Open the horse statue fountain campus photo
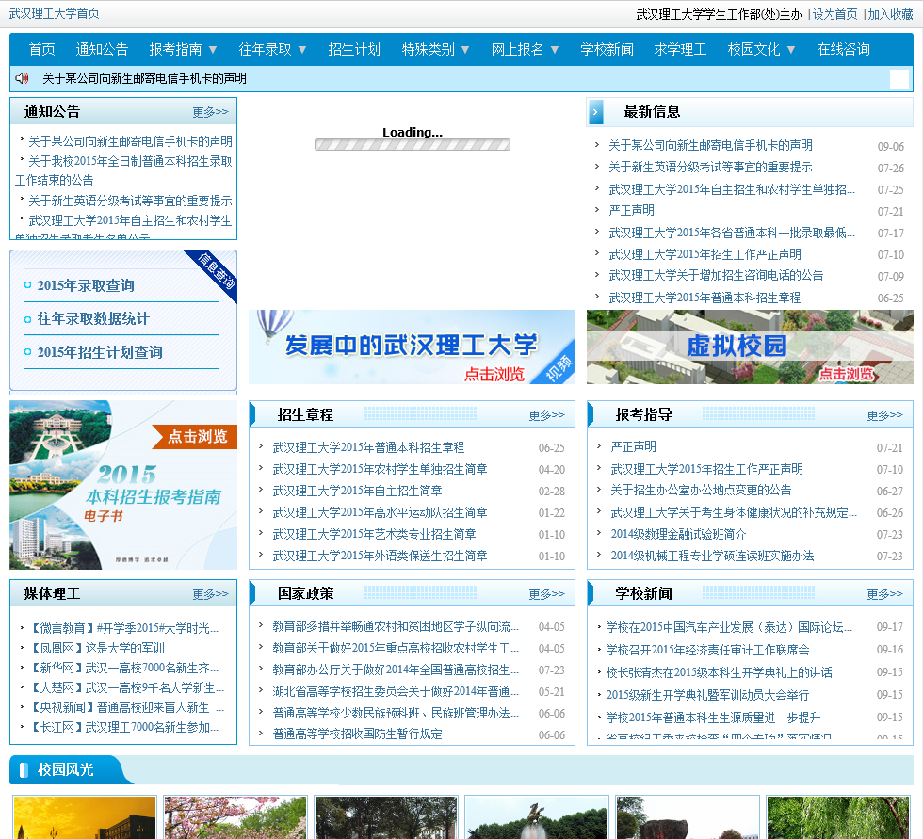The width and height of the screenshot is (923, 839). (x=536, y=817)
